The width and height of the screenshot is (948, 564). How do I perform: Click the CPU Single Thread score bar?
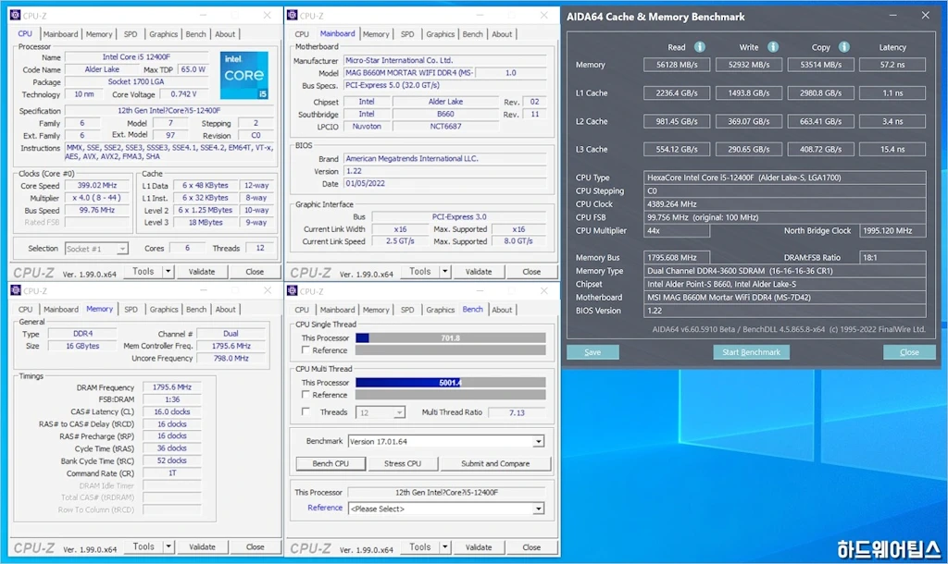coord(451,338)
